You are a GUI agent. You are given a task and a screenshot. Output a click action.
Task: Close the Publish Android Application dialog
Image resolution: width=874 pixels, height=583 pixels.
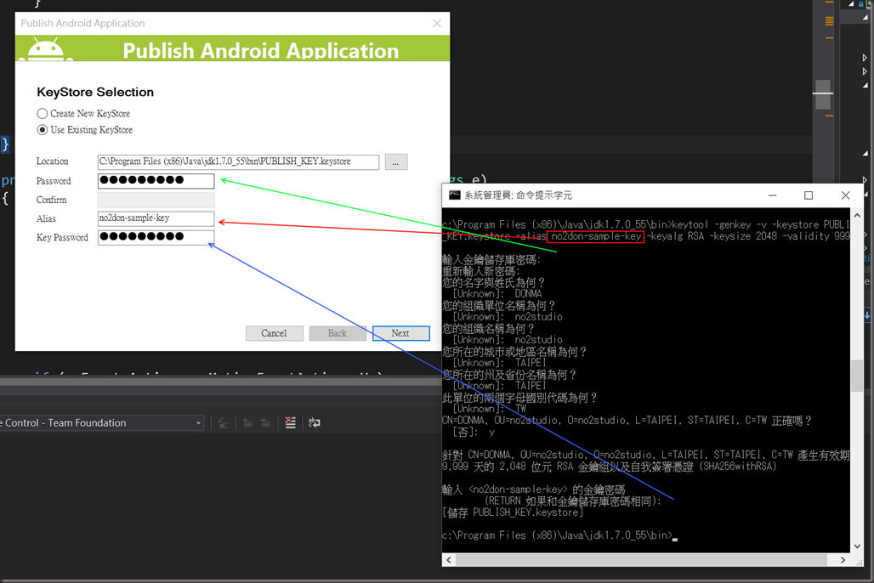point(437,24)
